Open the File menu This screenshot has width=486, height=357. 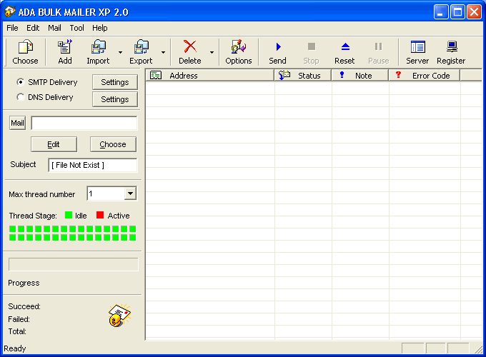click(x=12, y=28)
